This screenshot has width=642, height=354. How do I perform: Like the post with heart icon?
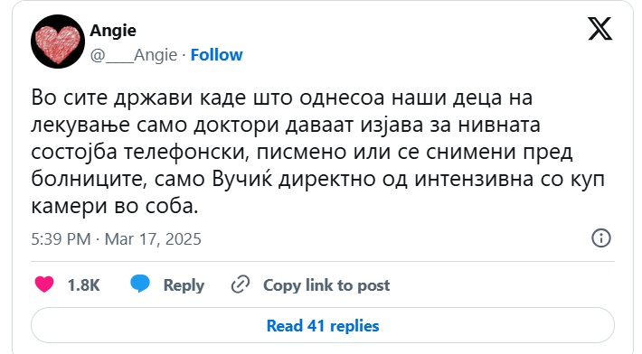pos(44,284)
